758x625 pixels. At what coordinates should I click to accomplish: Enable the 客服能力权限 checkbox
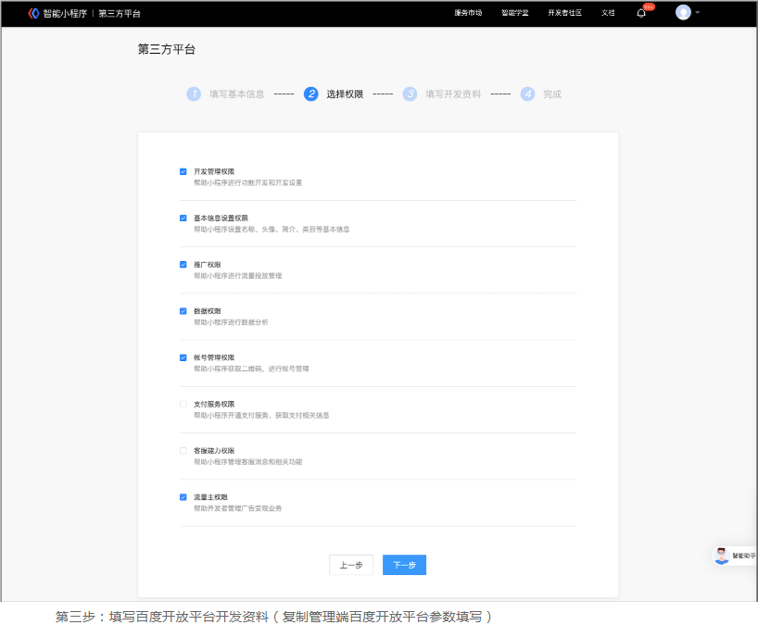[183, 450]
